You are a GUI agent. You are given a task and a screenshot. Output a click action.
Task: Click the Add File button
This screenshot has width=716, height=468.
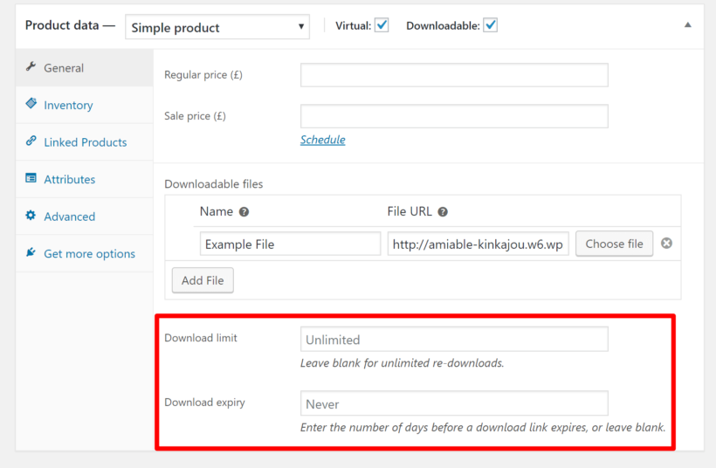[203, 280]
